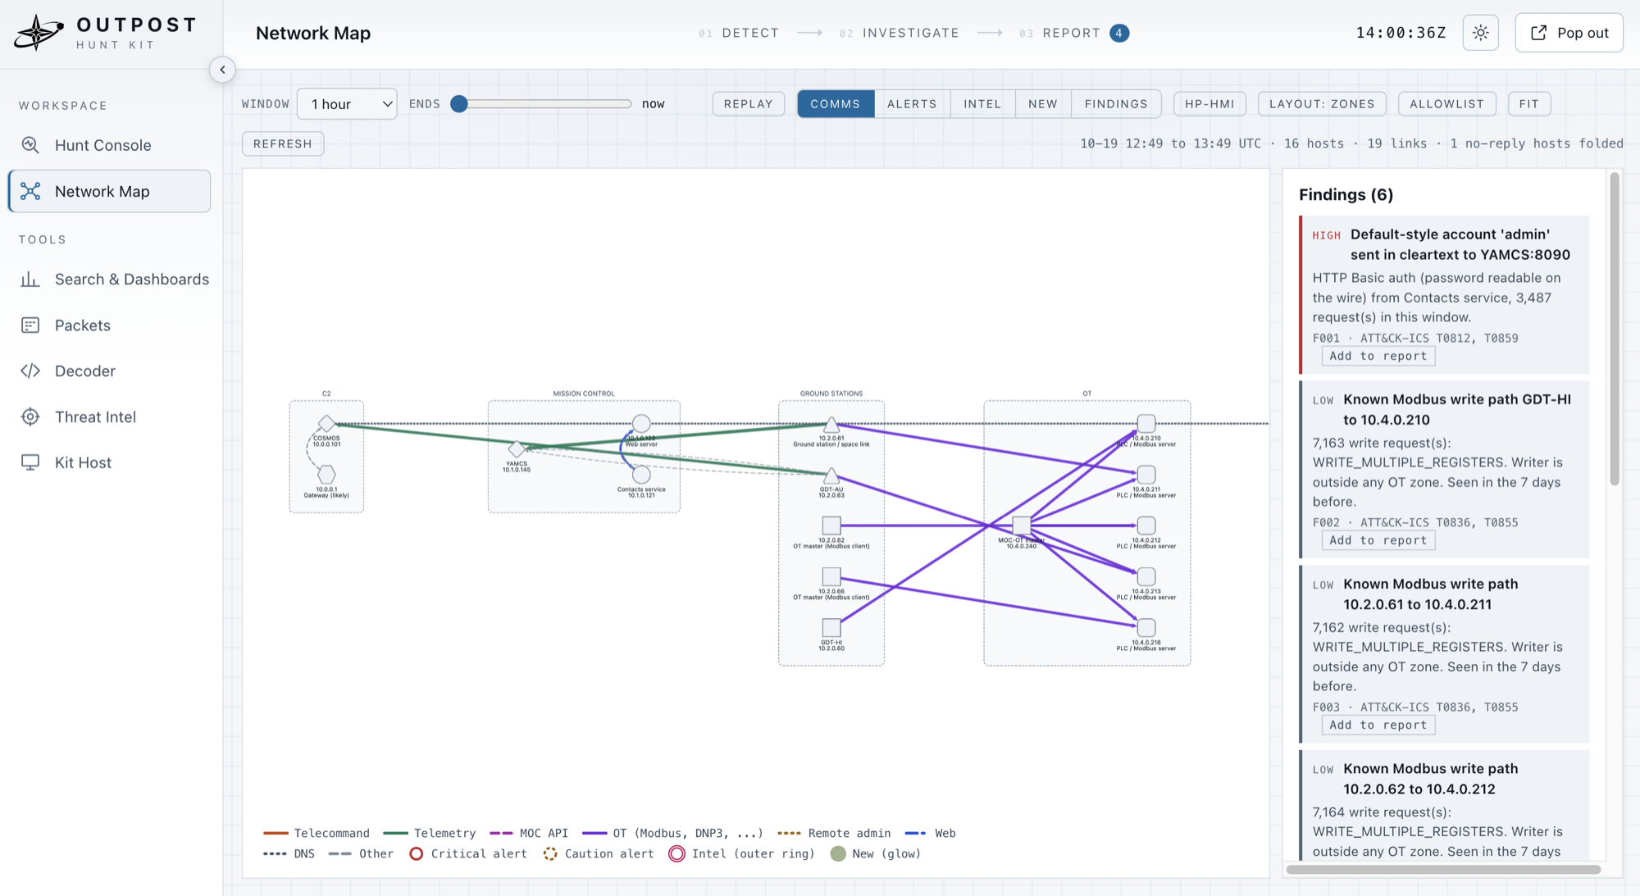Switch layout via Layout: Zones button
This screenshot has width=1640, height=896.
click(1322, 104)
